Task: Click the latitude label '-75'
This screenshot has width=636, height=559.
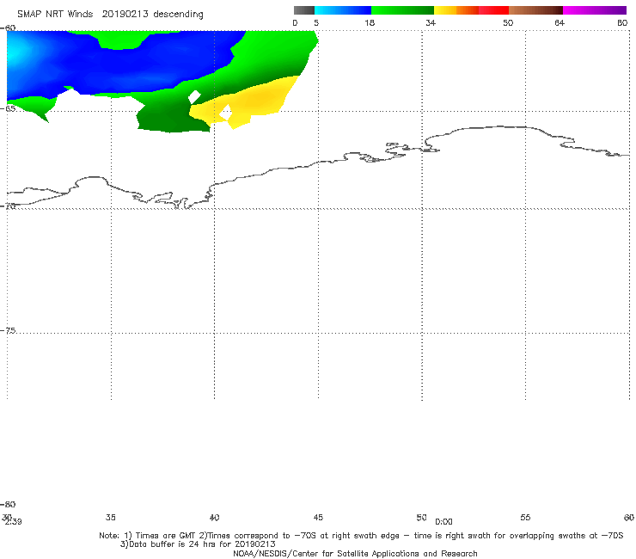Action: [8, 331]
